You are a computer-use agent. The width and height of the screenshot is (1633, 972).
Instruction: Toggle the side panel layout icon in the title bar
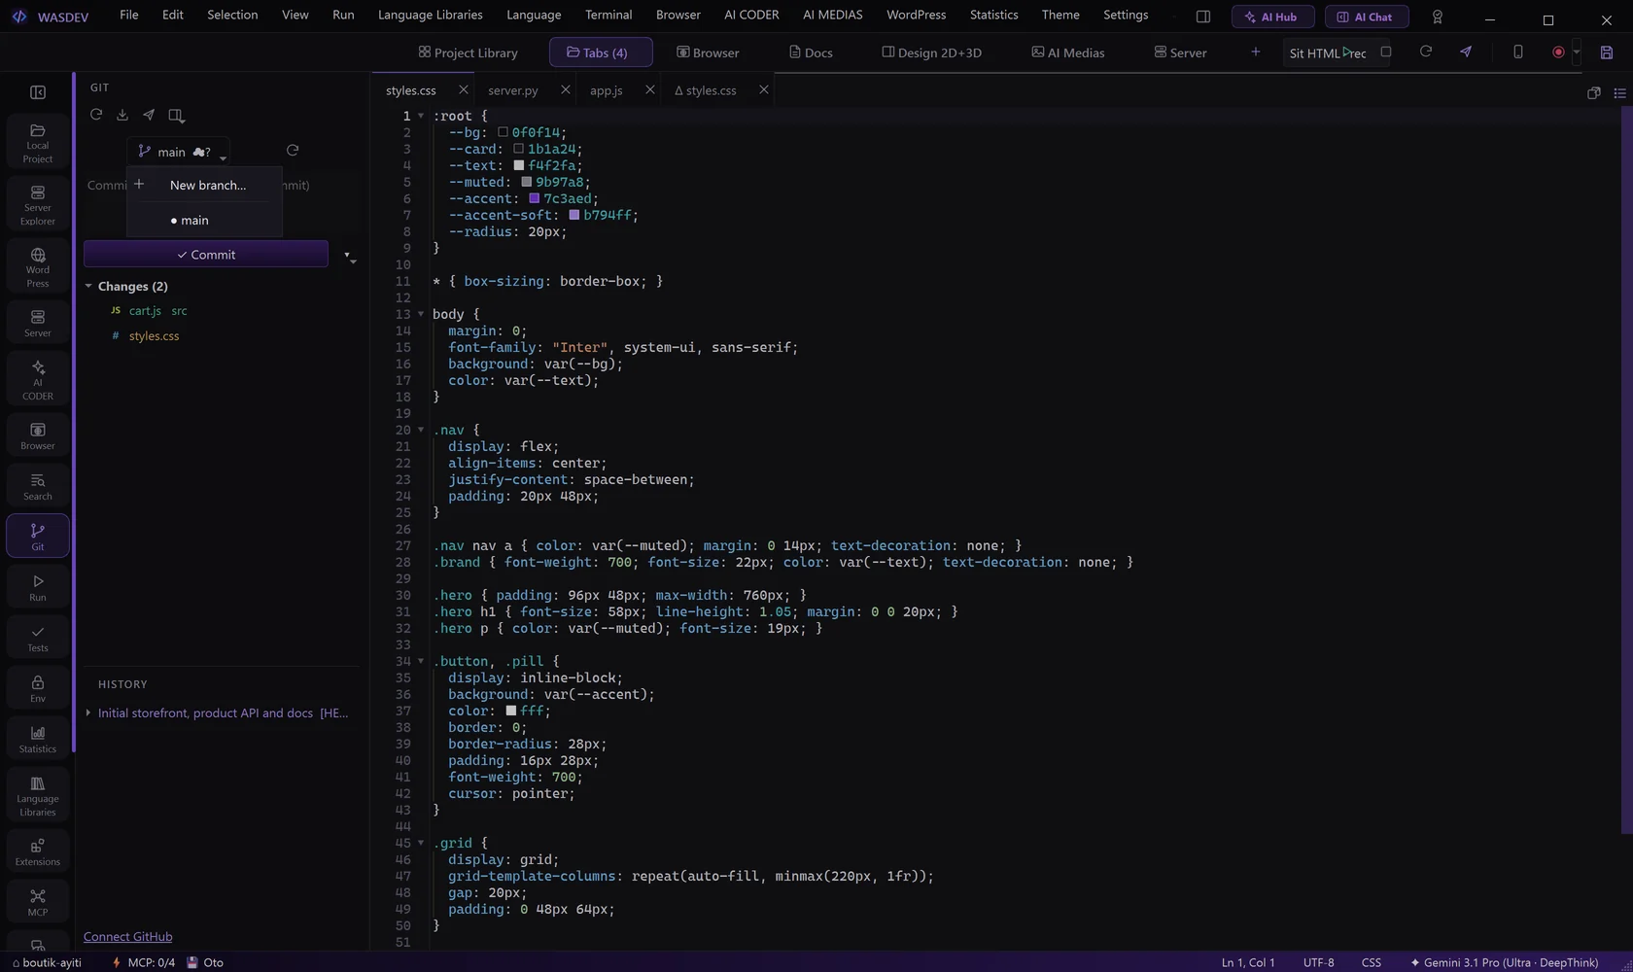coord(1203,17)
